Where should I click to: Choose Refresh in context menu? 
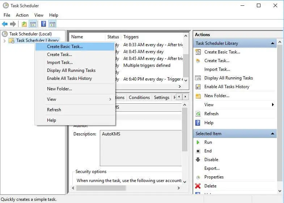pyautogui.click(x=75, y=110)
